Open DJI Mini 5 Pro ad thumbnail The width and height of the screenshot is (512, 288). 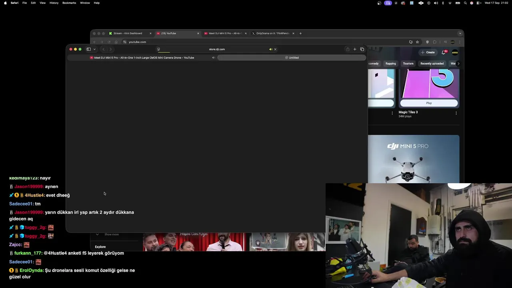(414, 159)
